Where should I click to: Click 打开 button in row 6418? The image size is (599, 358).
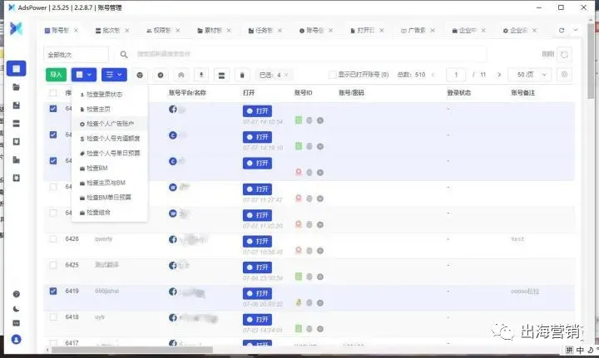(x=257, y=320)
